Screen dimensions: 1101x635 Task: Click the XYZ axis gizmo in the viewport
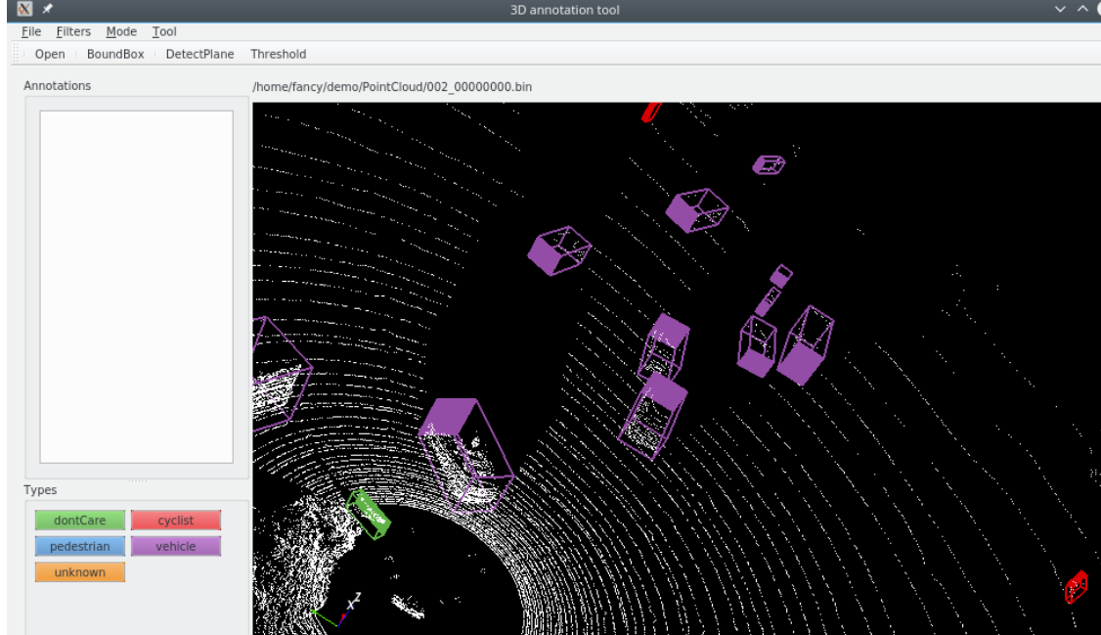tap(337, 611)
